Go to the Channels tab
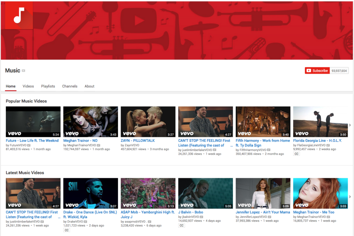The image size is (354, 236). pos(70,86)
